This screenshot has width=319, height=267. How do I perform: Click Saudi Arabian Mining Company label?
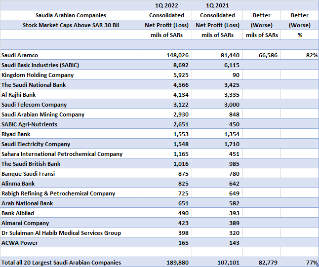click(71, 114)
